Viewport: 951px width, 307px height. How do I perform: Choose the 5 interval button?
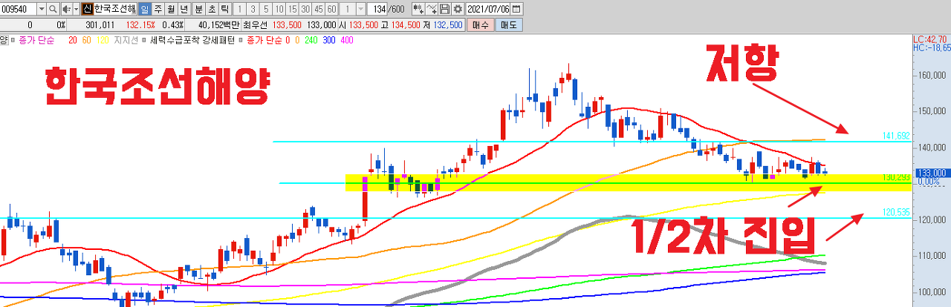click(266, 9)
